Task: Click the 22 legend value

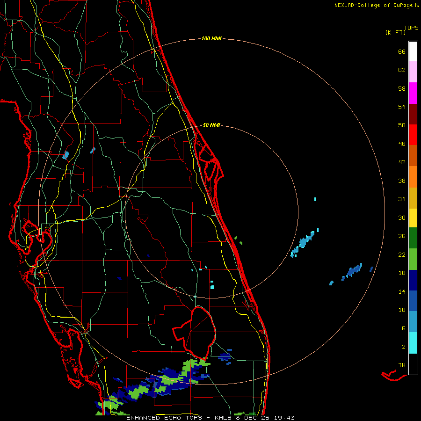Action: coord(402,255)
